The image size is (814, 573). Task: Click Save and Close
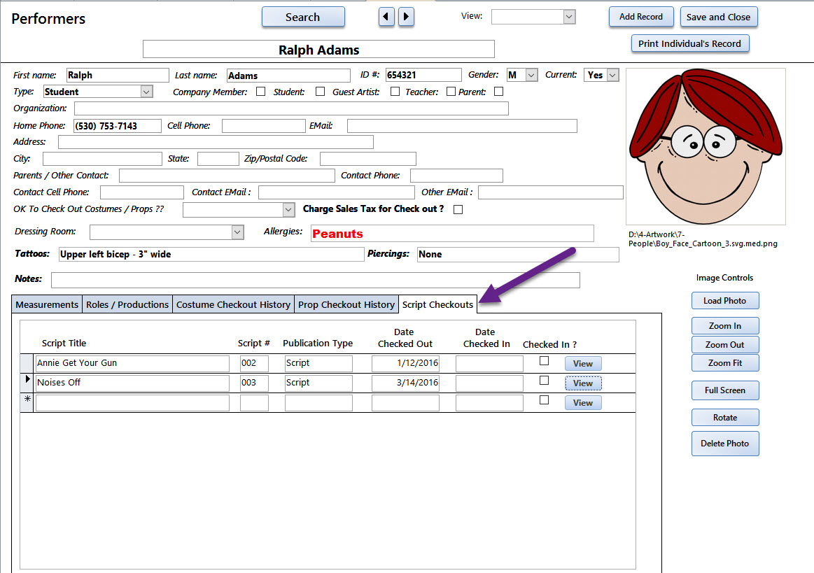(x=719, y=17)
